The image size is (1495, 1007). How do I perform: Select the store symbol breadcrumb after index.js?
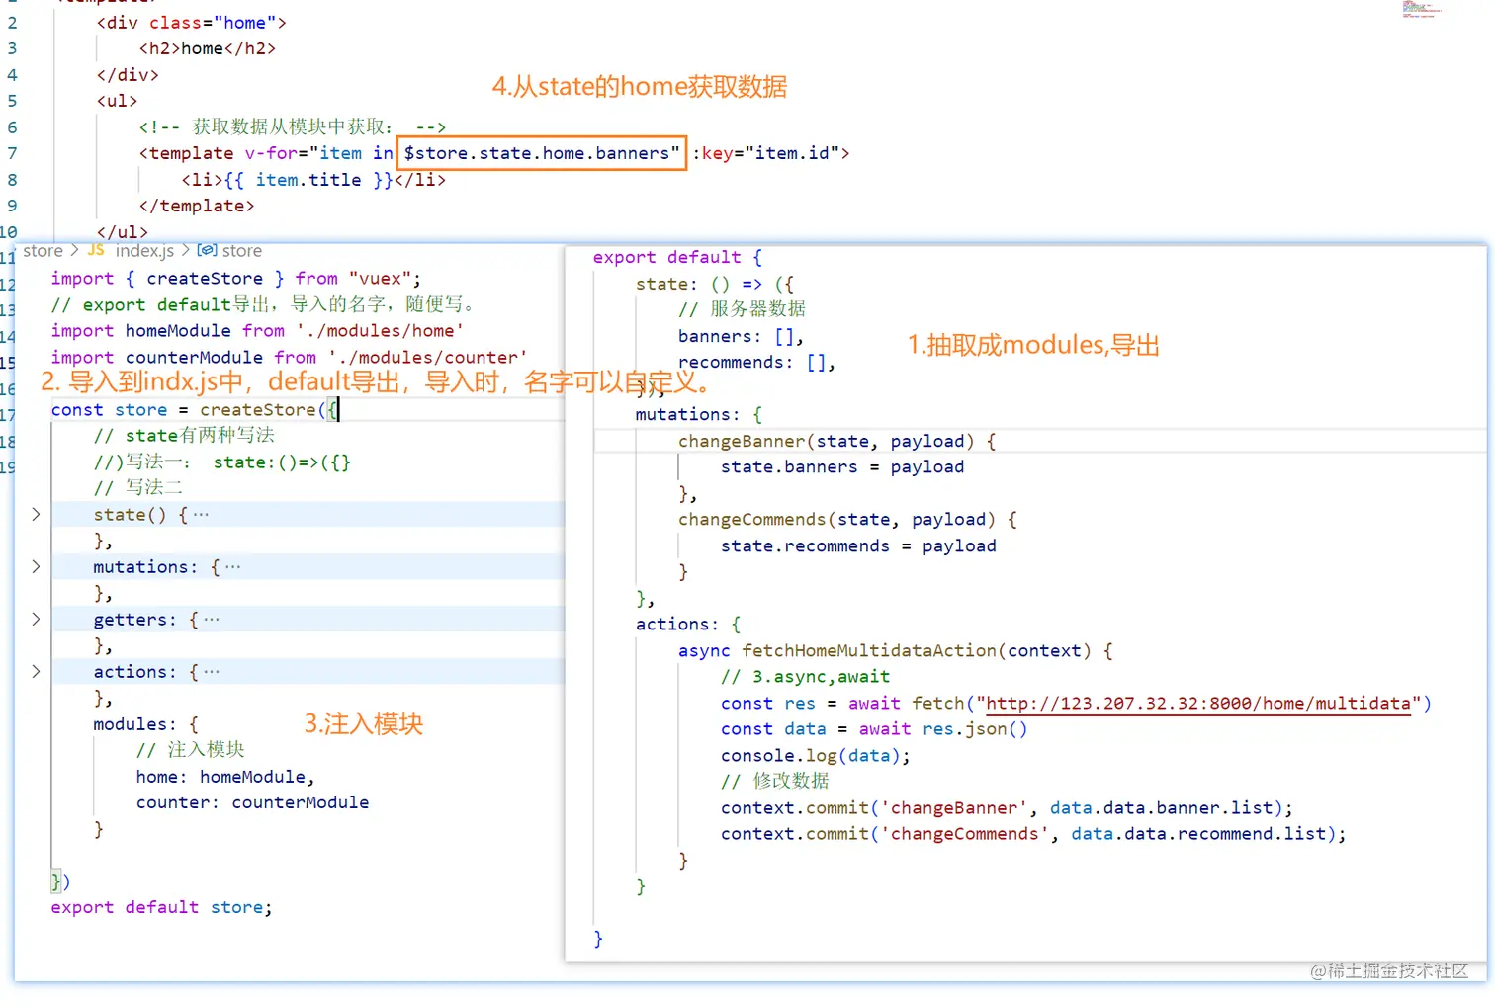242,251
